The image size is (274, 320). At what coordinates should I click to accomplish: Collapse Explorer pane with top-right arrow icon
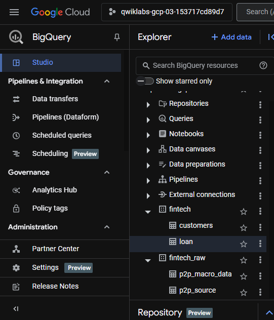click(x=271, y=37)
